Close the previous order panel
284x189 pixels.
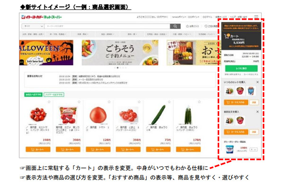257,112
